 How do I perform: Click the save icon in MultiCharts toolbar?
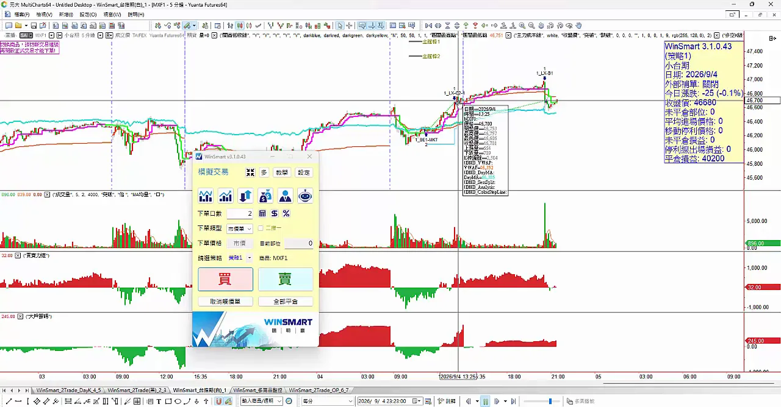tap(34, 26)
